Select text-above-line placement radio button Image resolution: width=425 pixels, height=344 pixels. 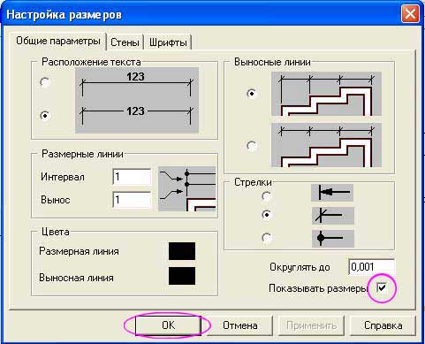[x=45, y=82]
